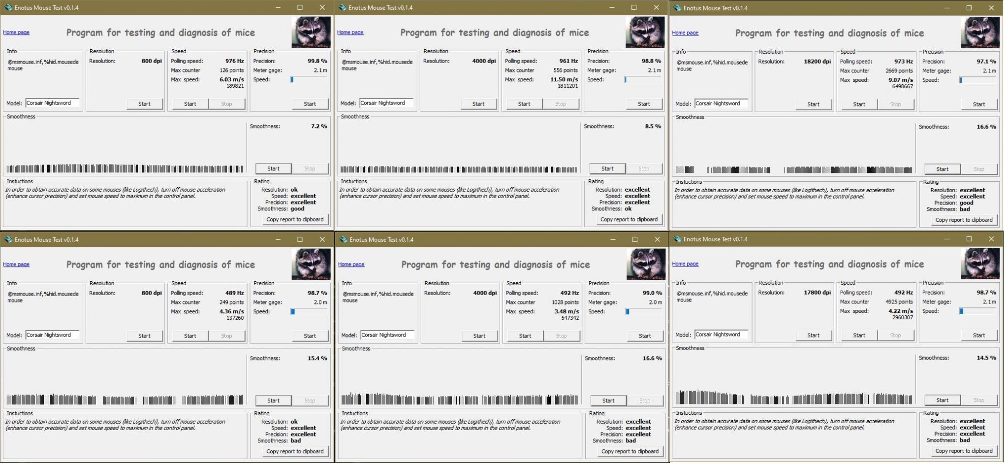Click the app icon in the 961 Hz window title bar
The width and height of the screenshot is (1008, 464).
342,7
